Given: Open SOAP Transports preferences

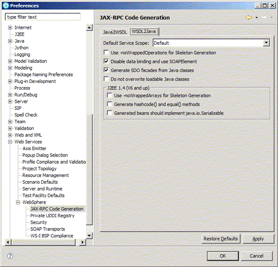Looking at the screenshot, I should [48, 229].
